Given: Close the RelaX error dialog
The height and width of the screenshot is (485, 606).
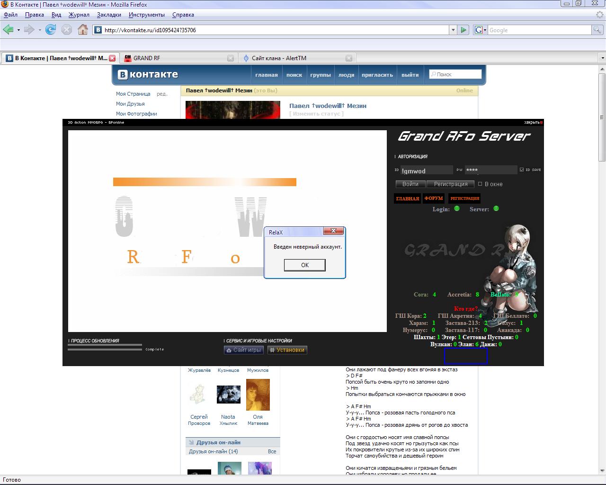Looking at the screenshot, I should pos(333,231).
